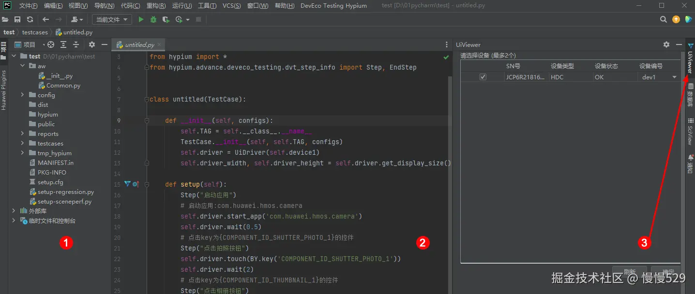
Task: Click the profile run clock icon
Action: pos(179,19)
